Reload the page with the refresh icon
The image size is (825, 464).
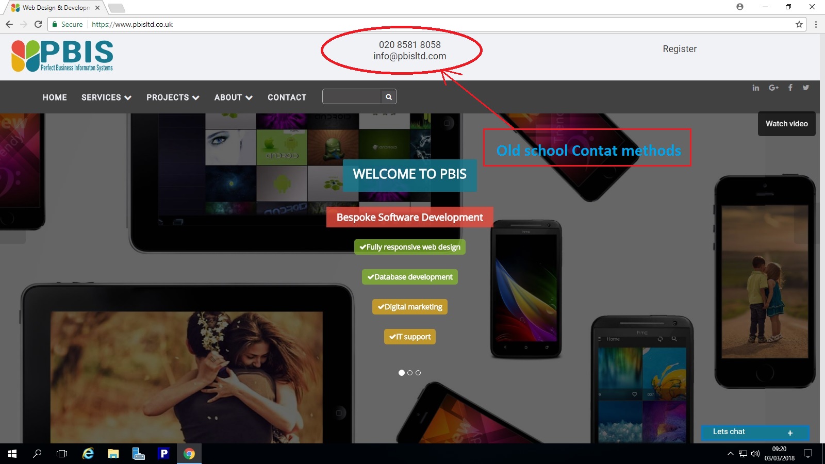(x=38, y=24)
